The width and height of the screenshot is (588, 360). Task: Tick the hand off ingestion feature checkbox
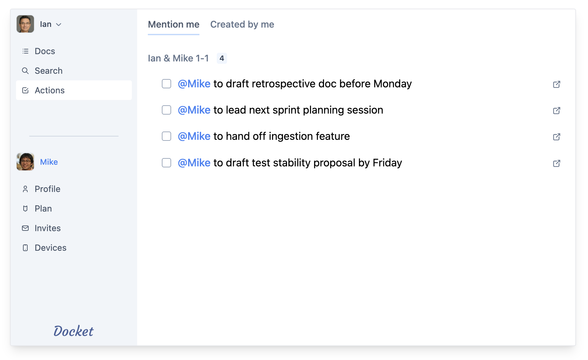pyautogui.click(x=166, y=136)
